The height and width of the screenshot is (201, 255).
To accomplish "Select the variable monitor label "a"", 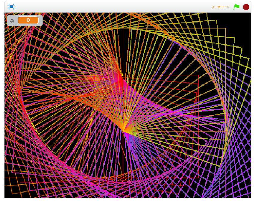I will pyautogui.click(x=12, y=20).
